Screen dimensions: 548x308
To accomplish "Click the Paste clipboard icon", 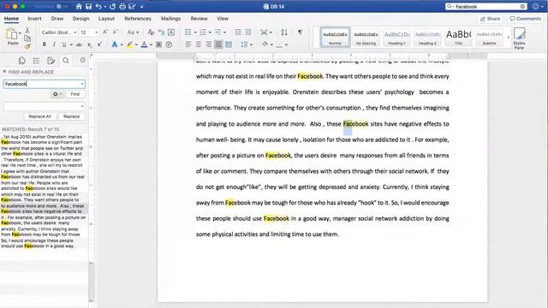I will 12,34.
